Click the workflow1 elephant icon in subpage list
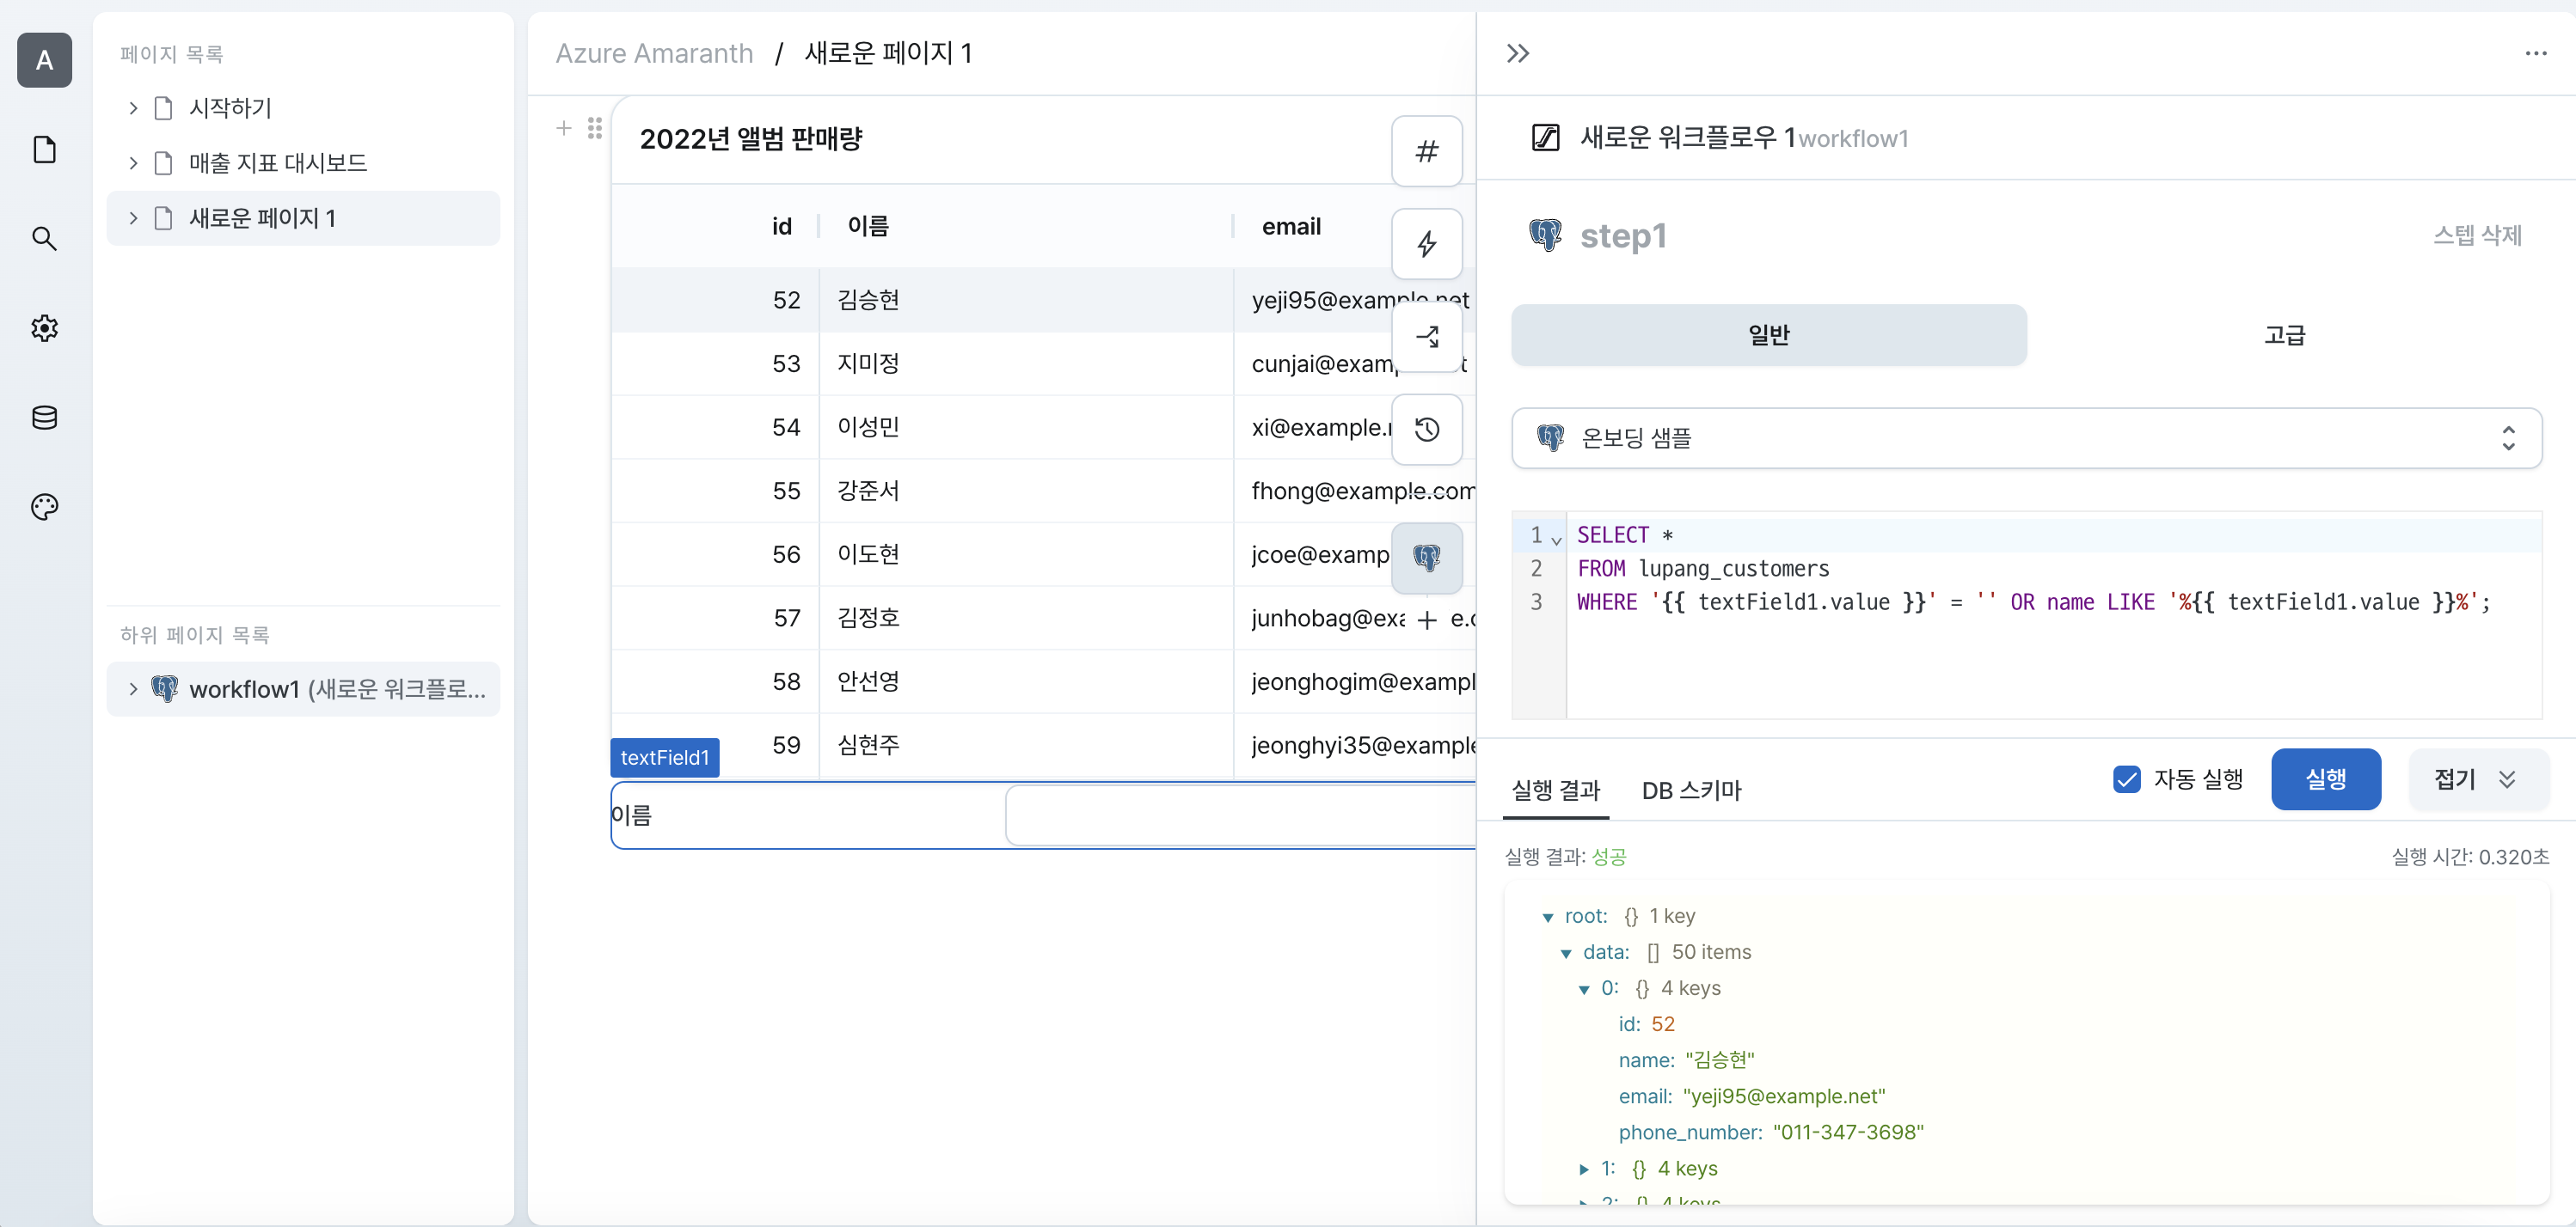The height and width of the screenshot is (1227, 2576). click(164, 688)
